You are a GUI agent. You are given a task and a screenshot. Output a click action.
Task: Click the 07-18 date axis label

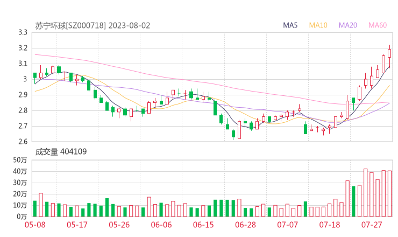[x=330, y=225]
